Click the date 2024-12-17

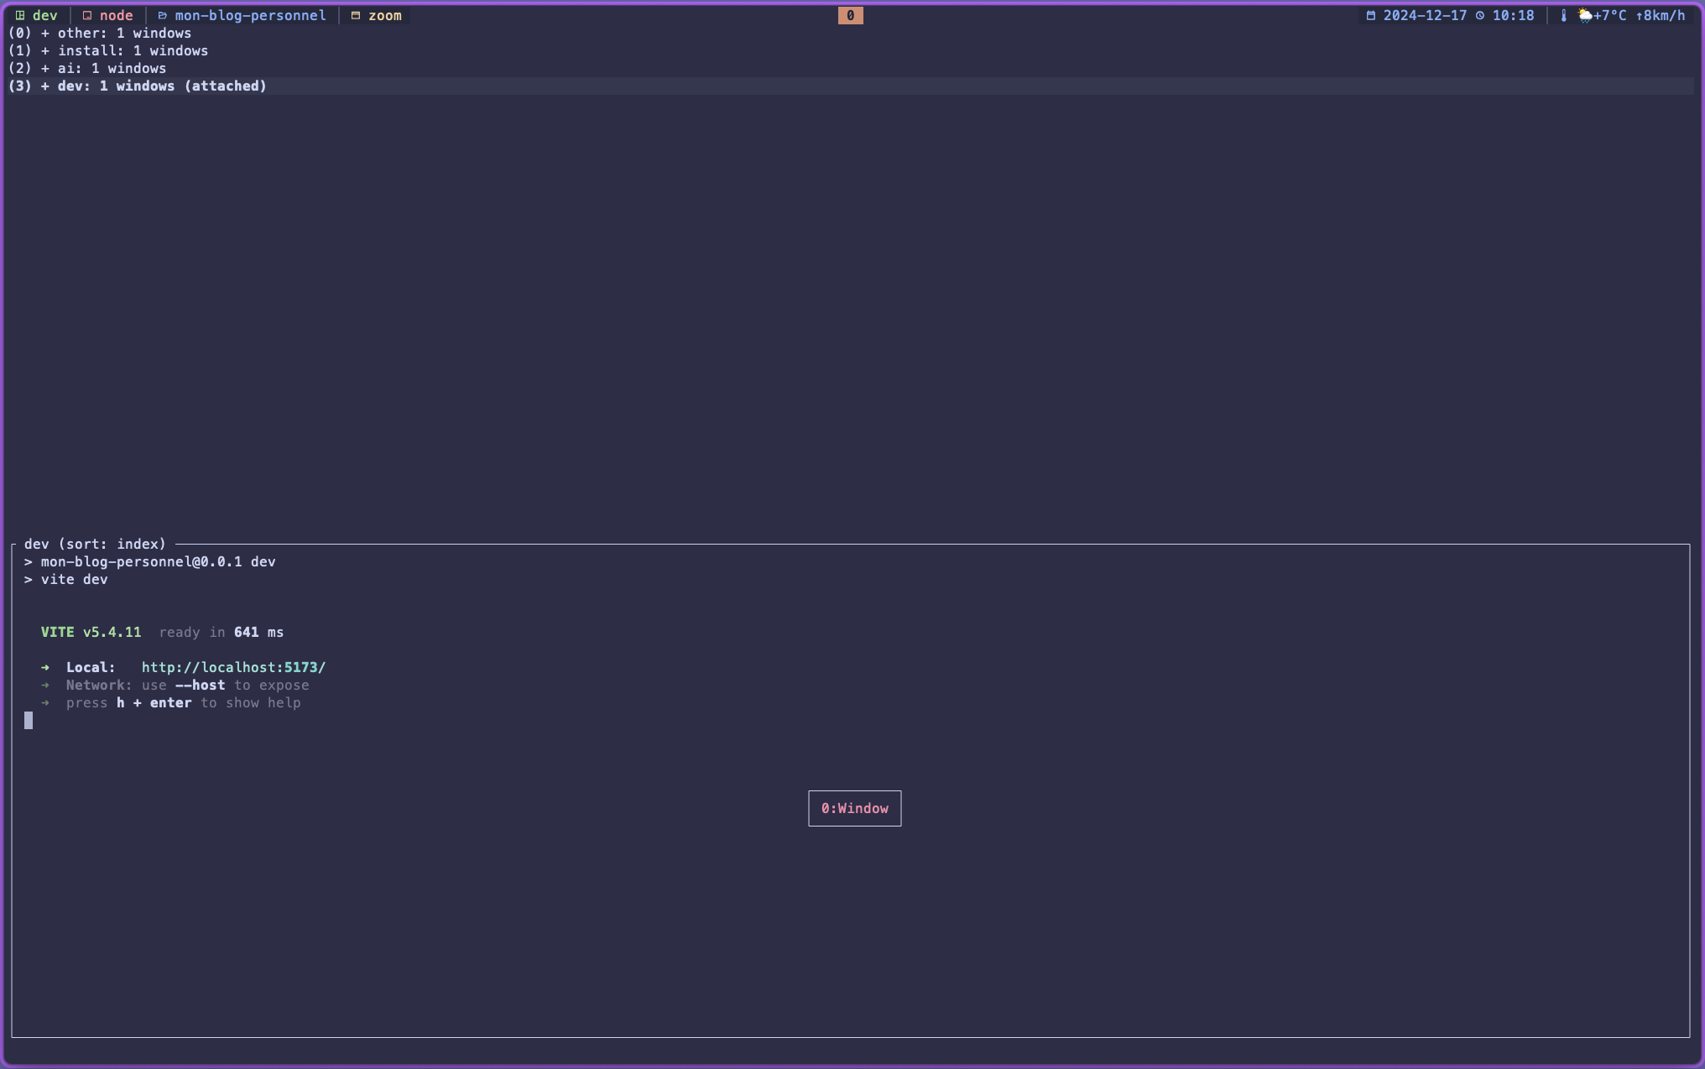1425,15
